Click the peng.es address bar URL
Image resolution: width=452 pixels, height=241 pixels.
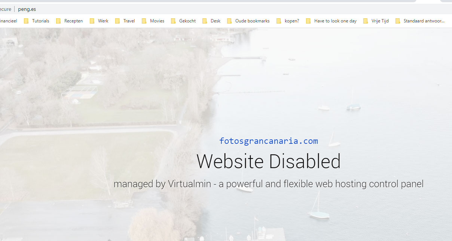[27, 9]
